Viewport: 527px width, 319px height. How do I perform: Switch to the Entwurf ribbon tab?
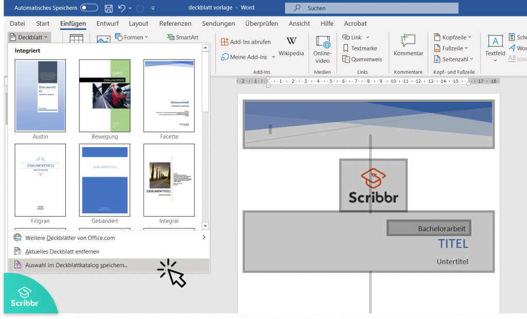click(x=108, y=23)
